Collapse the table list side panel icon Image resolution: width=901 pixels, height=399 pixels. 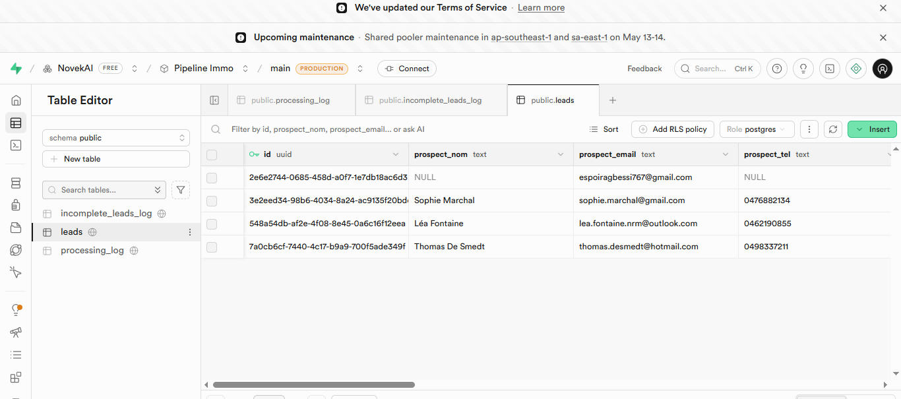pyautogui.click(x=214, y=100)
